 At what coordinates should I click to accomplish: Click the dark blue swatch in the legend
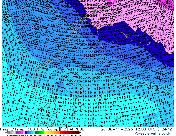26,132
